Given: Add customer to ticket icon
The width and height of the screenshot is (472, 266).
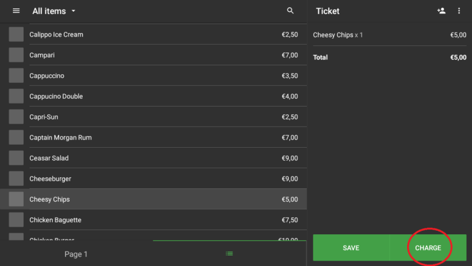Looking at the screenshot, I should tap(441, 11).
